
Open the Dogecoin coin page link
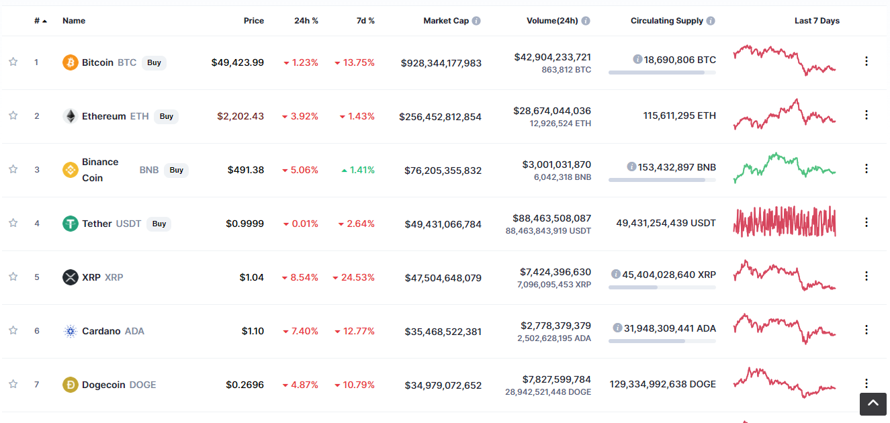[103, 385]
